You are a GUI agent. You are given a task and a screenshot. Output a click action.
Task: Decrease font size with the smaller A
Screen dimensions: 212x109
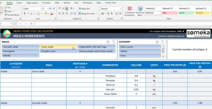pyautogui.click(x=54, y=9)
